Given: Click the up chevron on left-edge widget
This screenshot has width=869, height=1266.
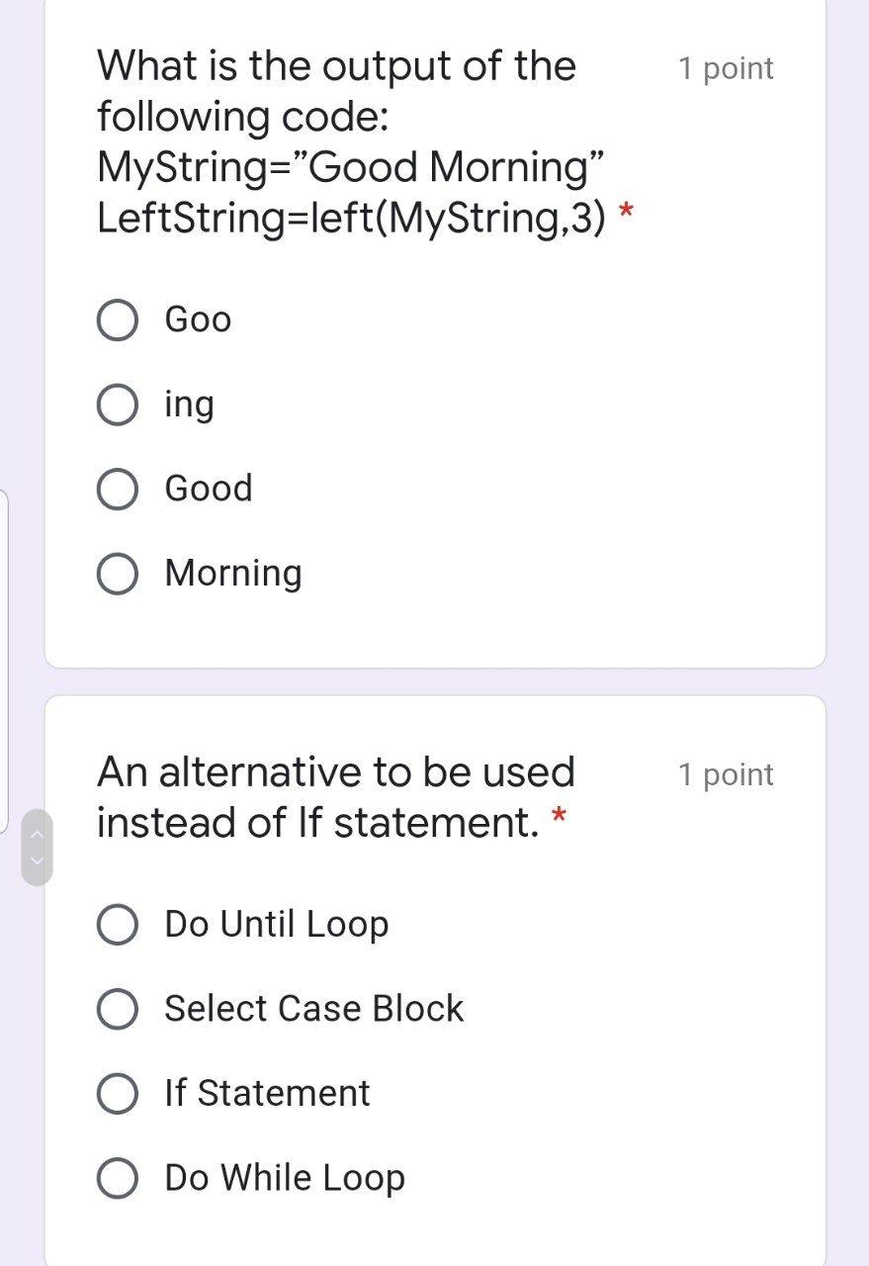Looking at the screenshot, I should click(37, 835).
